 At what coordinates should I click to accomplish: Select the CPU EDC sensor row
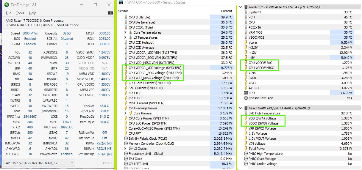[176, 98]
